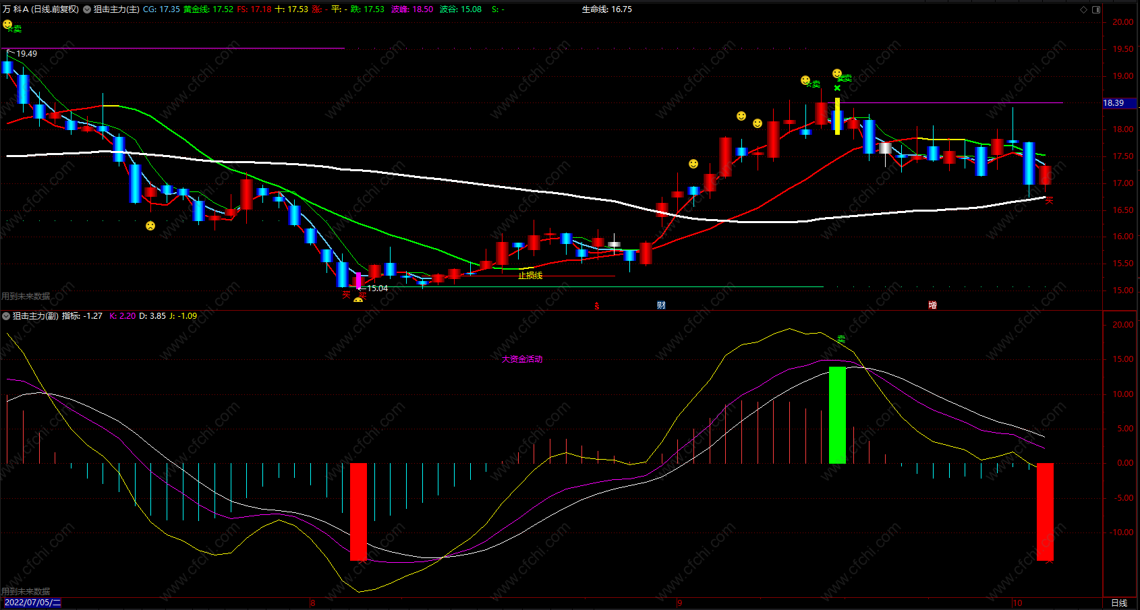Click the 止损线 stop-loss label

[530, 276]
